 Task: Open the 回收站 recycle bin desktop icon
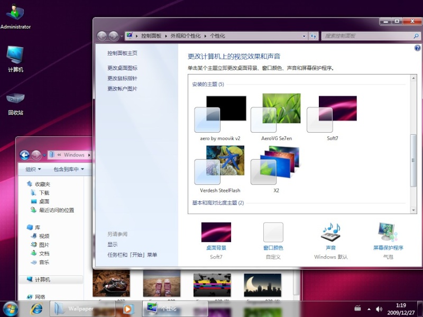coord(15,104)
